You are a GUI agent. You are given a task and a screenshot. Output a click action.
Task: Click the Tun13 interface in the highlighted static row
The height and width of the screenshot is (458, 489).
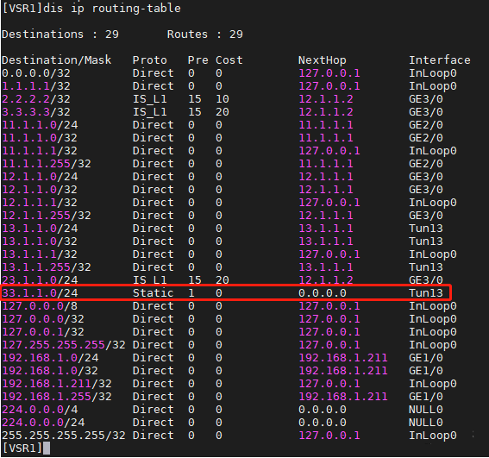click(426, 293)
